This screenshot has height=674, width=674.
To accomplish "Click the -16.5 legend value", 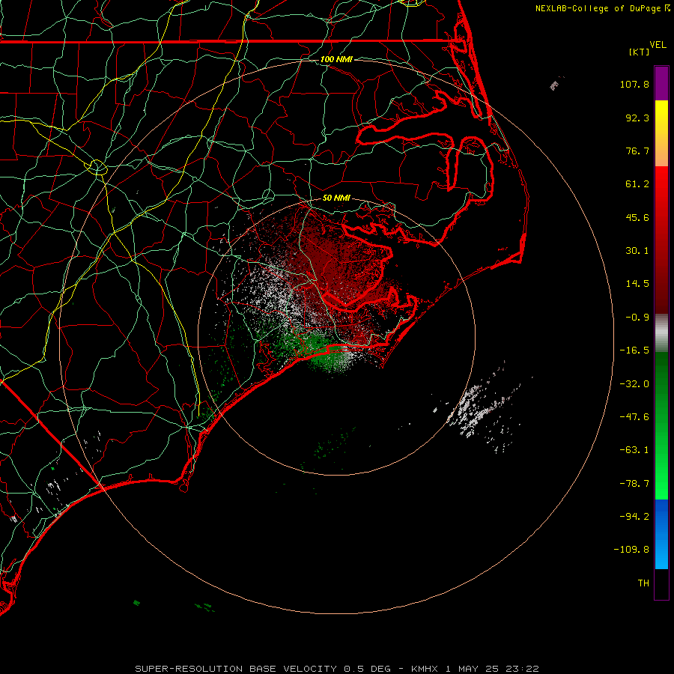I will click(x=634, y=350).
